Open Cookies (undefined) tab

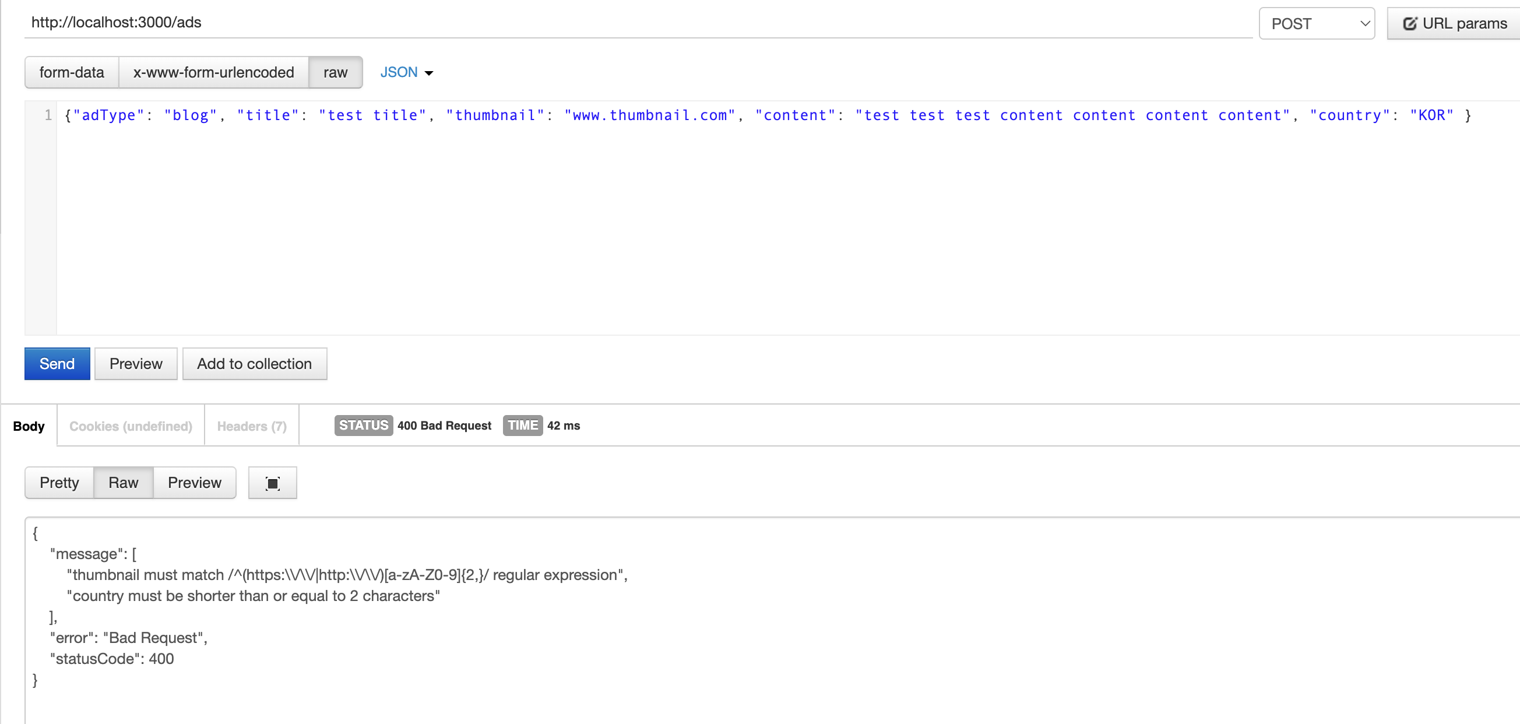click(131, 426)
